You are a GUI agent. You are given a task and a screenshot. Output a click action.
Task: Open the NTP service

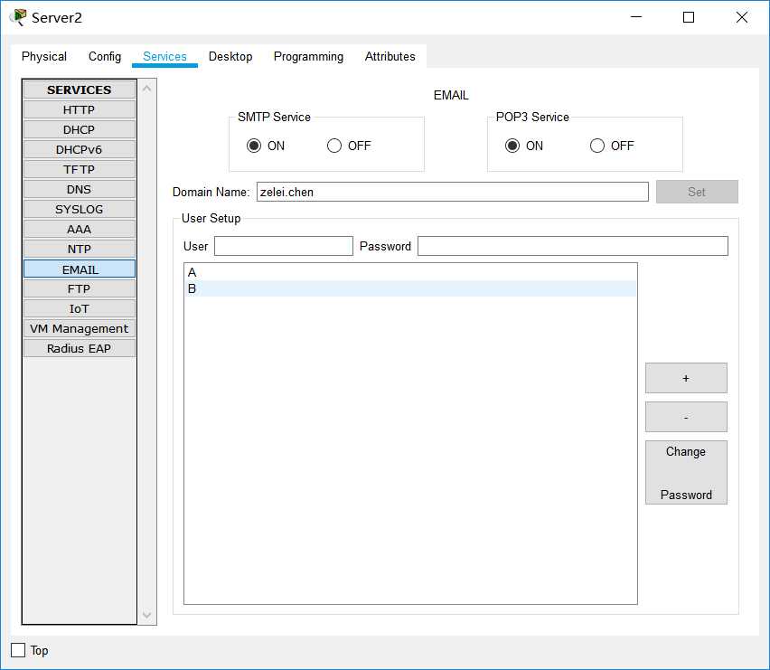[x=79, y=249]
